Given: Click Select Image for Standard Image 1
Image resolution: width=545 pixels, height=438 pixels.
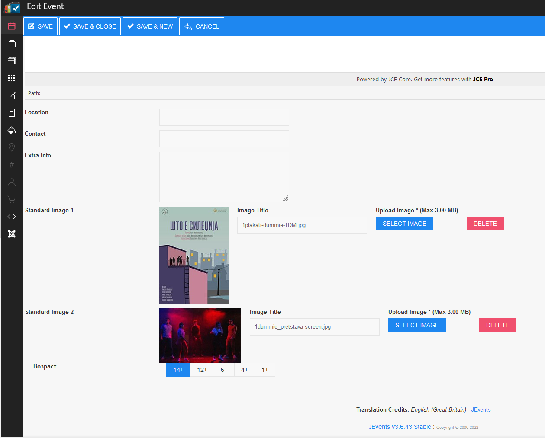Looking at the screenshot, I should coord(404,224).
